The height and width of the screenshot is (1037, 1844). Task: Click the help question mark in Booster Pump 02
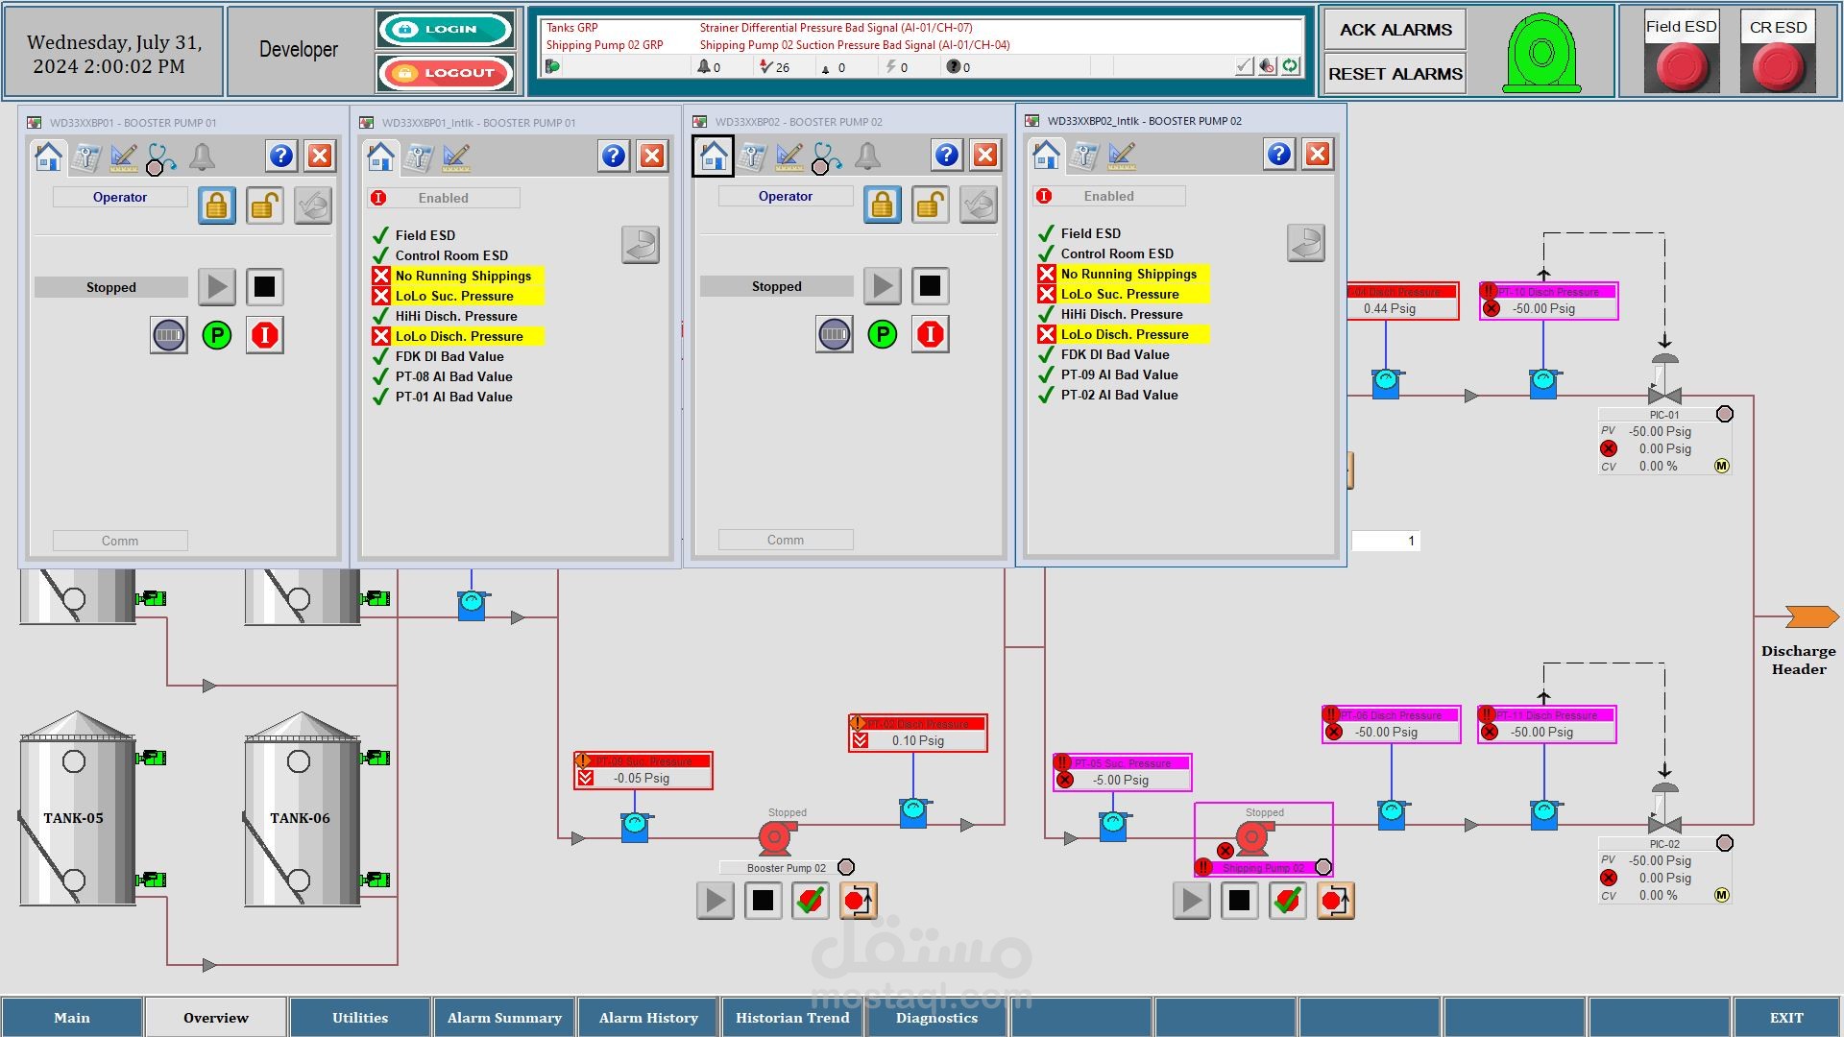[946, 155]
